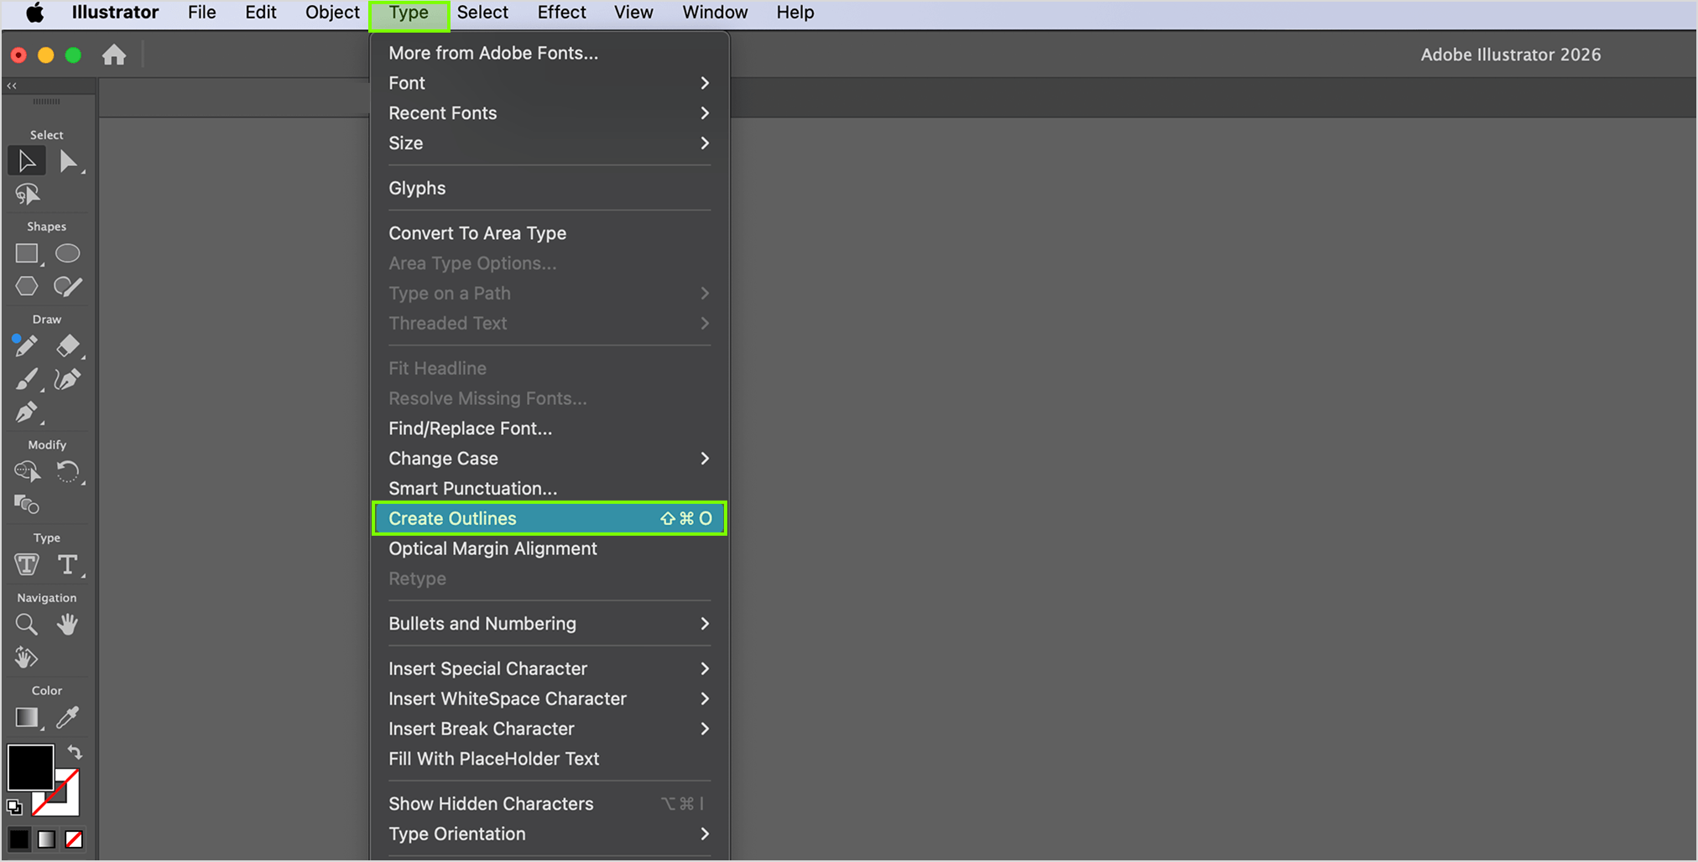Select the Gradient tool
The image size is (1698, 862).
click(28, 718)
